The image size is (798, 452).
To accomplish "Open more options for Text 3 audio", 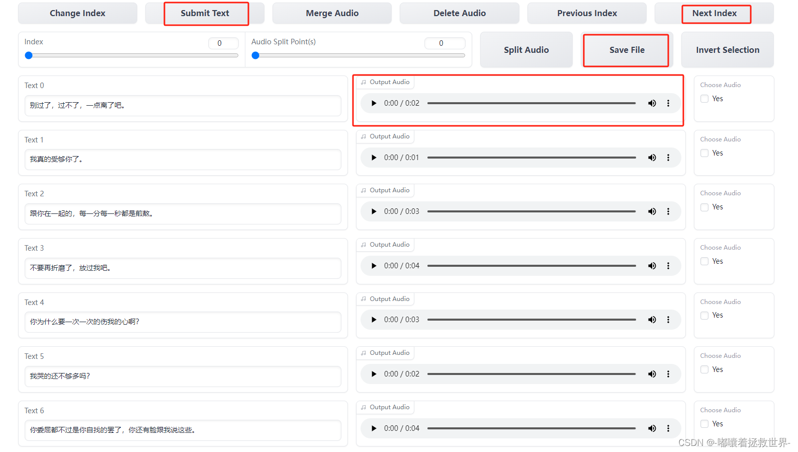I will click(668, 266).
